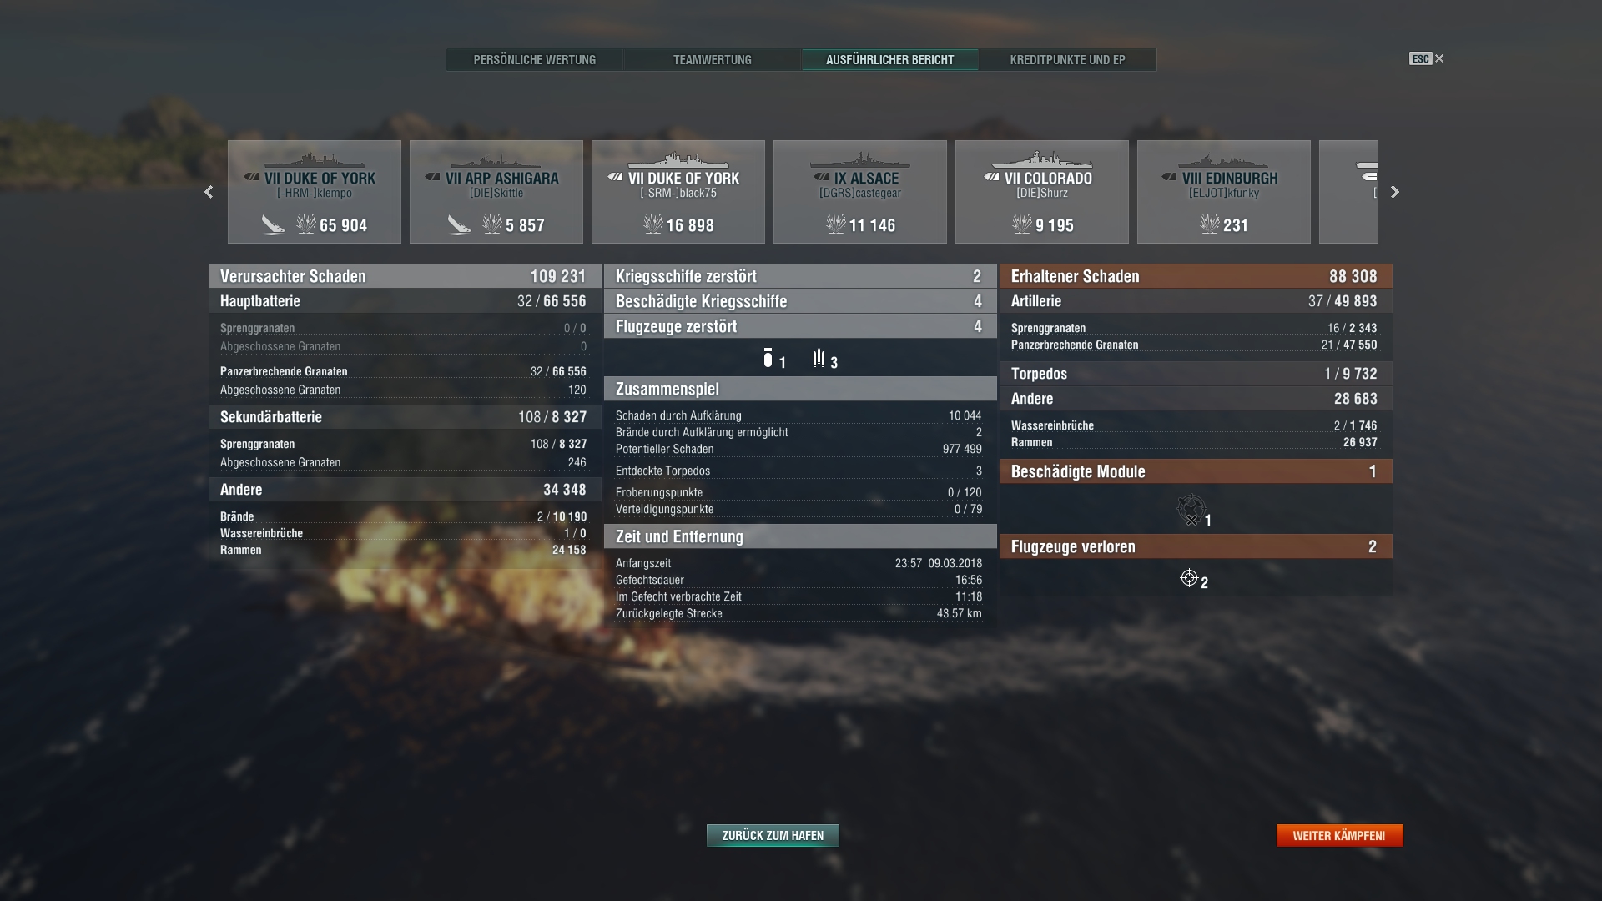Select the ARP Ashigara ship card

point(496,192)
